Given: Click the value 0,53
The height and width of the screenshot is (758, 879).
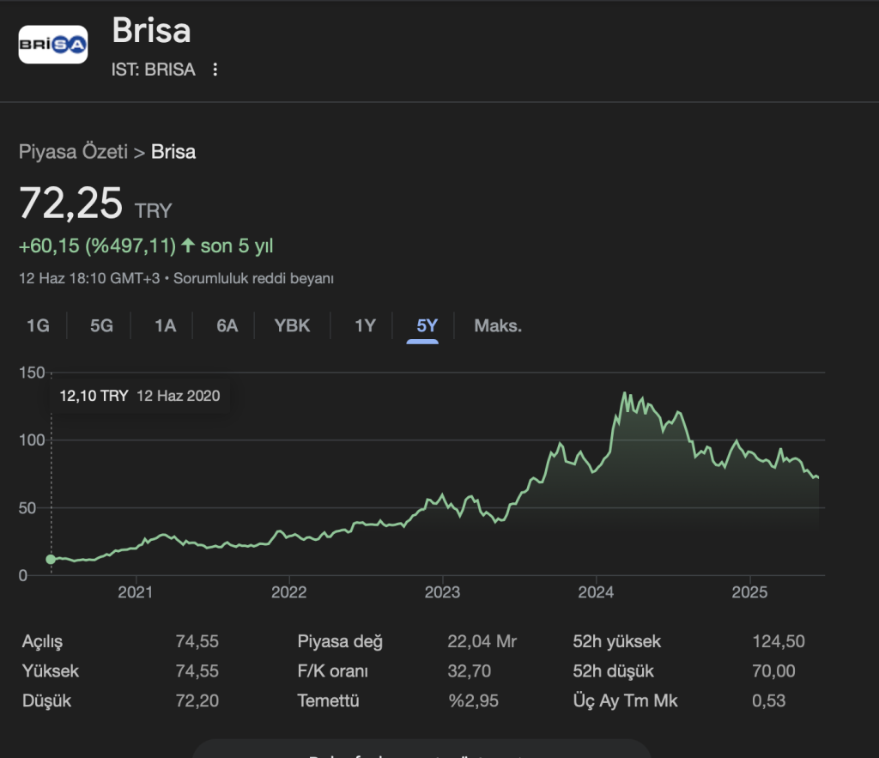Looking at the screenshot, I should (768, 700).
